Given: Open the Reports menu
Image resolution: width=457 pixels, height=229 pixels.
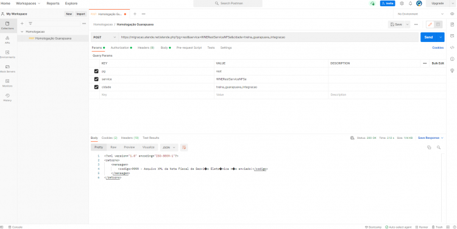Looking at the screenshot, I should point(53,4).
